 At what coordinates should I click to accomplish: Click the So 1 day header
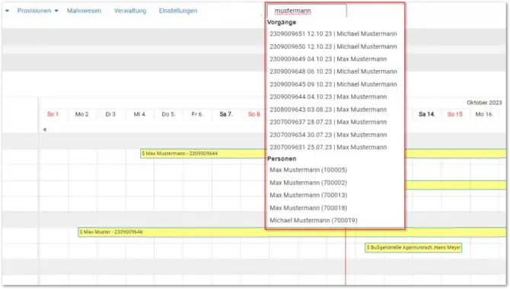point(53,114)
